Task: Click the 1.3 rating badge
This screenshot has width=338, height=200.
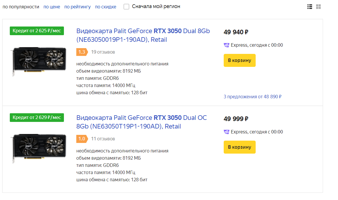Action: pyautogui.click(x=82, y=52)
